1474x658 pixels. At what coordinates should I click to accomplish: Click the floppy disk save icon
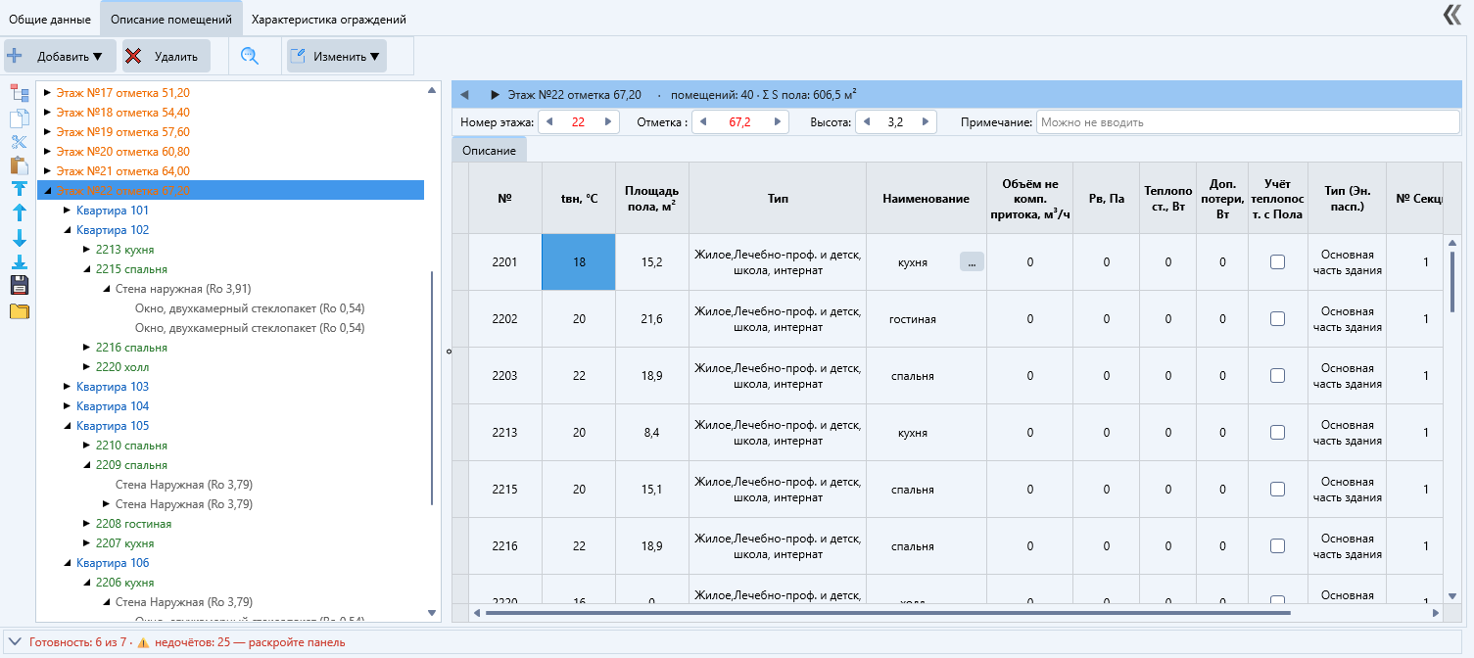pos(19,286)
